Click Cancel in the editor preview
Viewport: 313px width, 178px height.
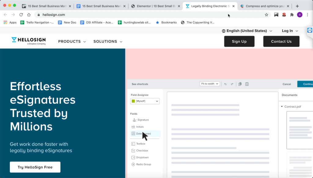[287, 84]
